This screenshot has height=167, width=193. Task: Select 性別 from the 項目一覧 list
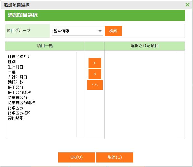[x=12, y=62]
